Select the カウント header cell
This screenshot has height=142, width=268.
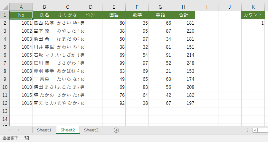pyautogui.click(x=253, y=15)
